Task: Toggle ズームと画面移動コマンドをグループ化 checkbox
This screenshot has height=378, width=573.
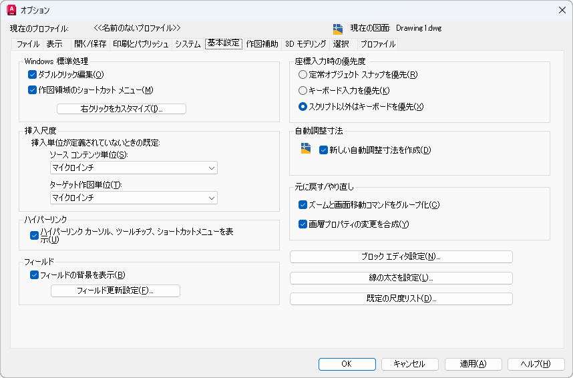Action: (x=303, y=205)
